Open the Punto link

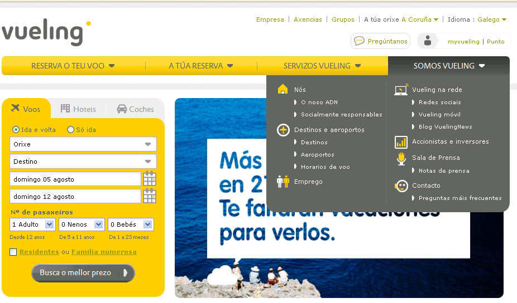click(x=496, y=41)
